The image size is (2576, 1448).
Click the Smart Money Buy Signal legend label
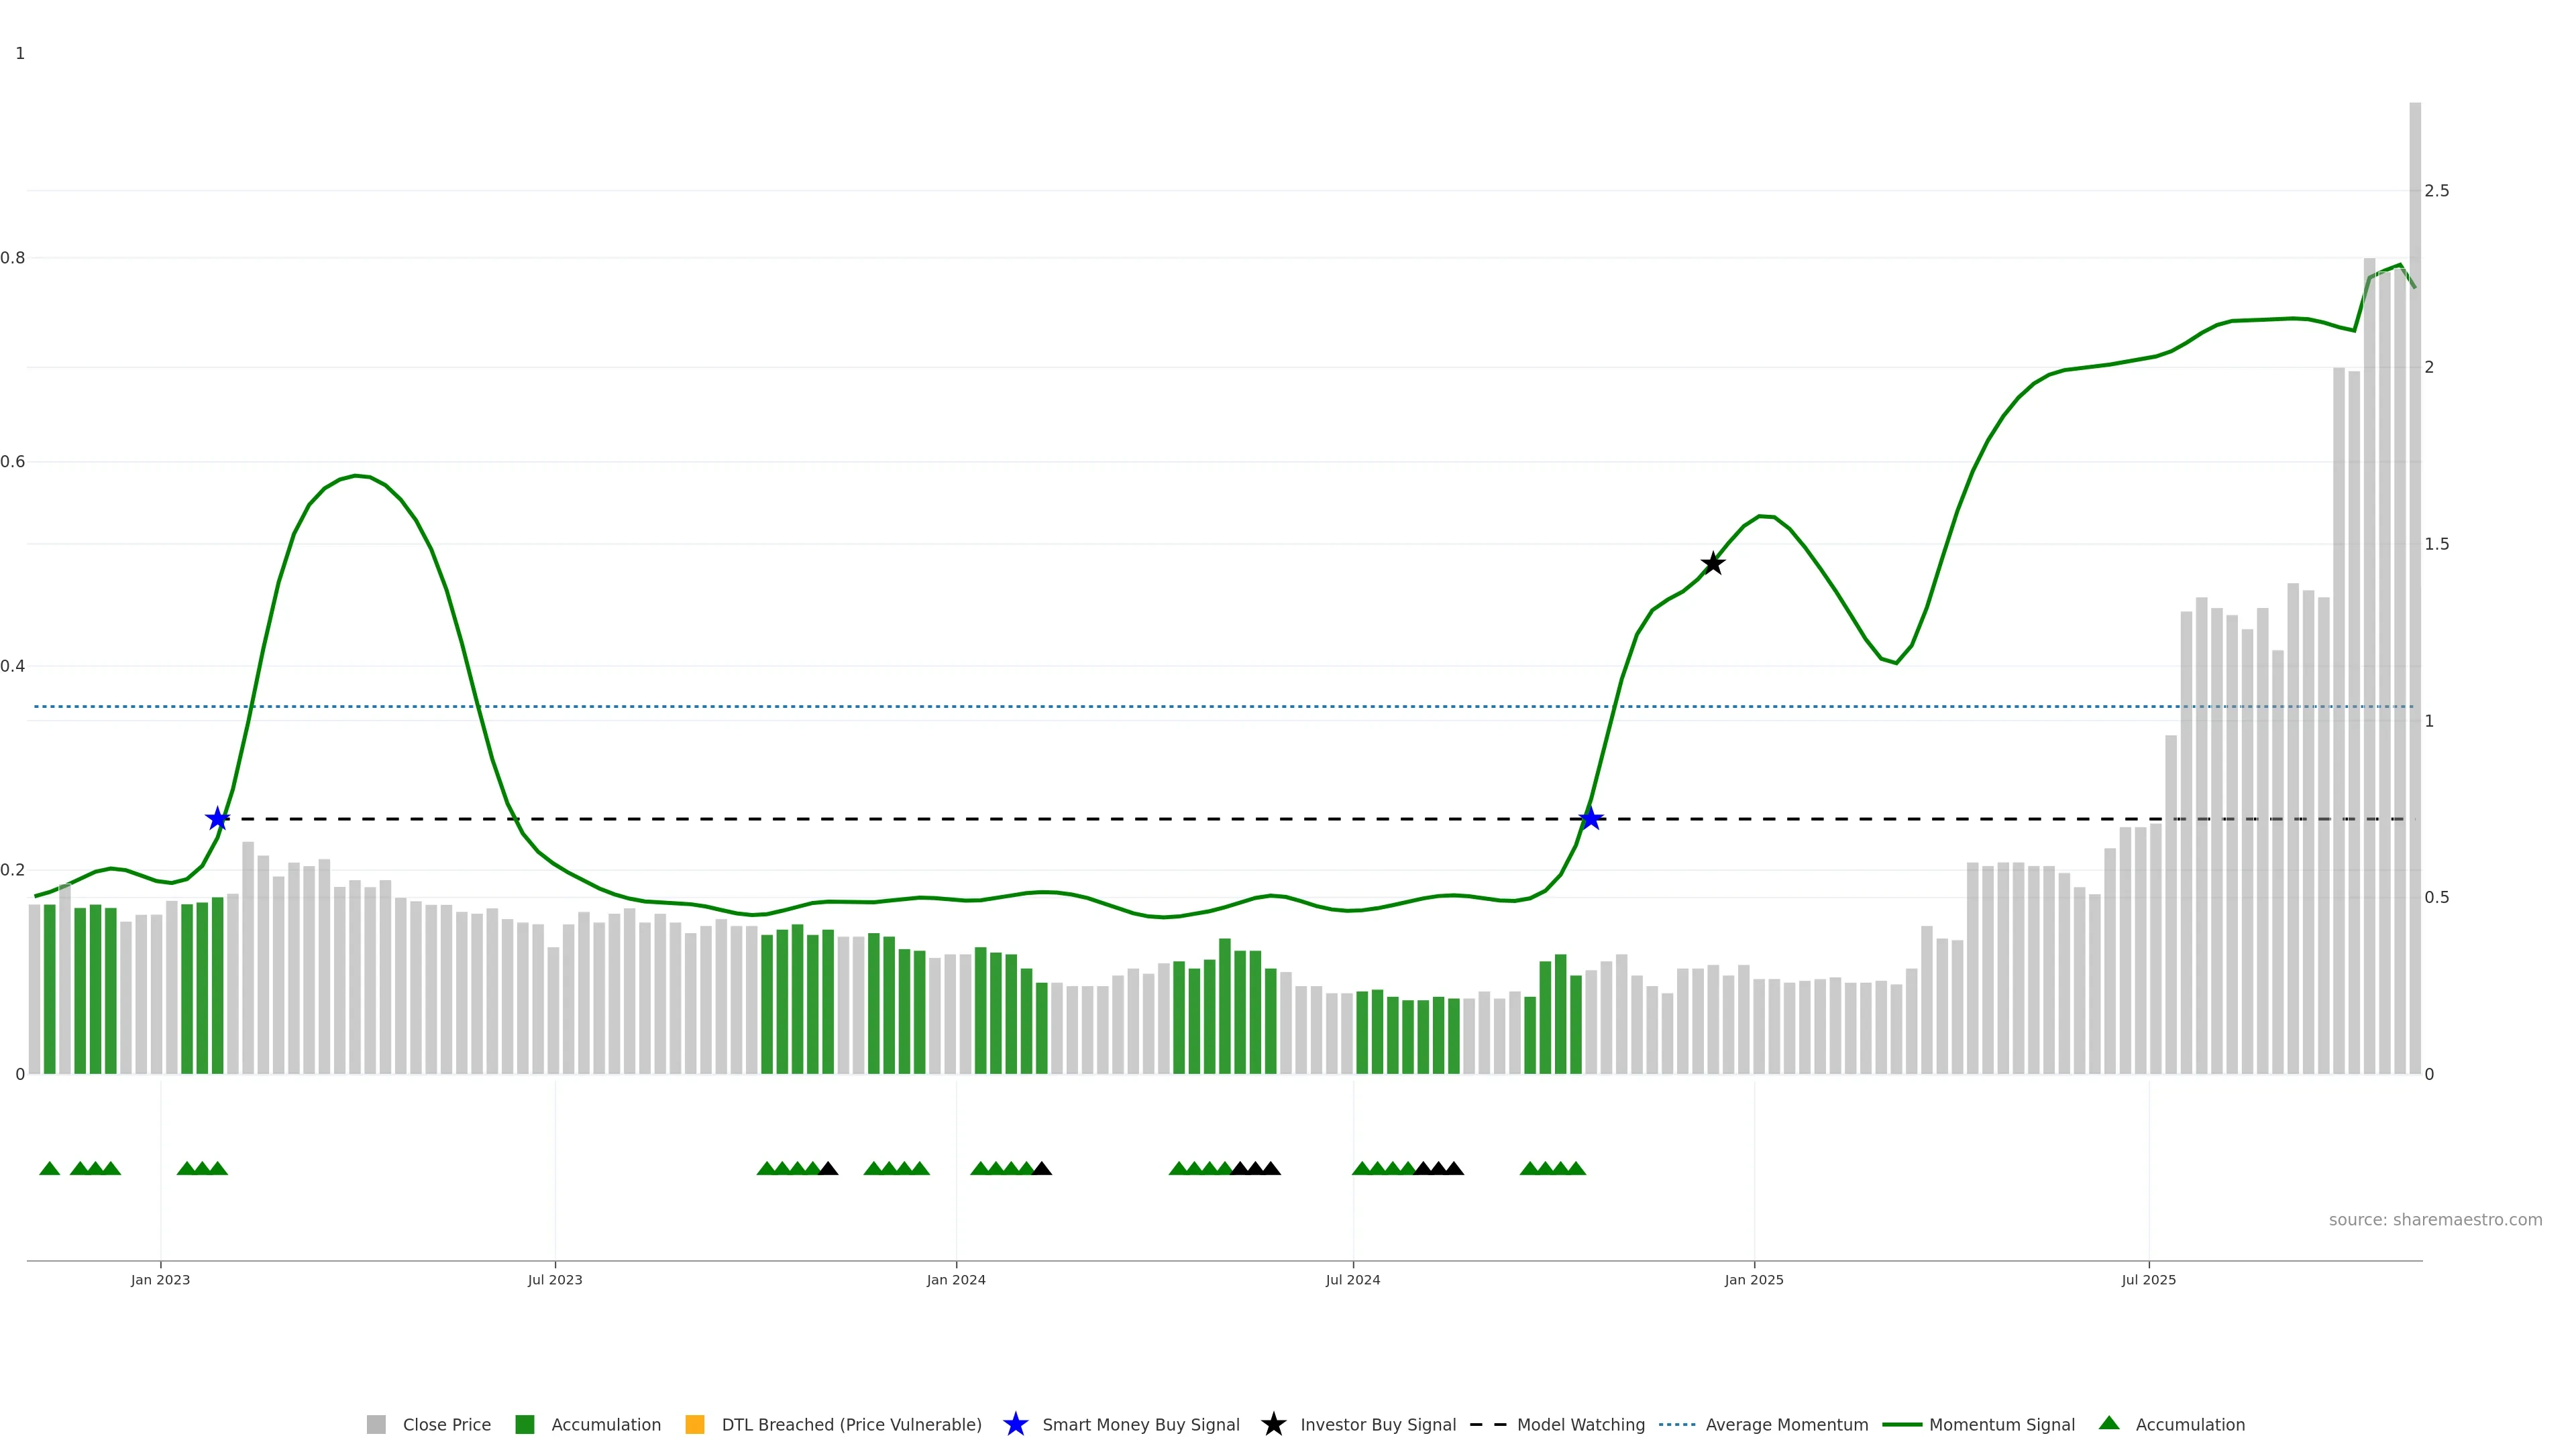coord(1140,1424)
